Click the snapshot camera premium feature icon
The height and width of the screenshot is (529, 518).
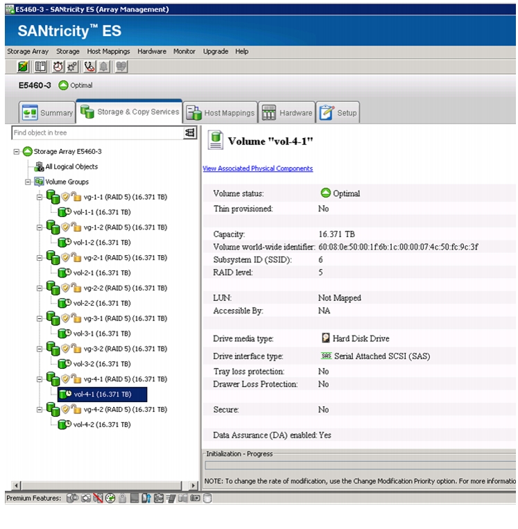72,498
